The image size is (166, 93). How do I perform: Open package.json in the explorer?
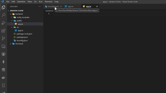(x=22, y=37)
